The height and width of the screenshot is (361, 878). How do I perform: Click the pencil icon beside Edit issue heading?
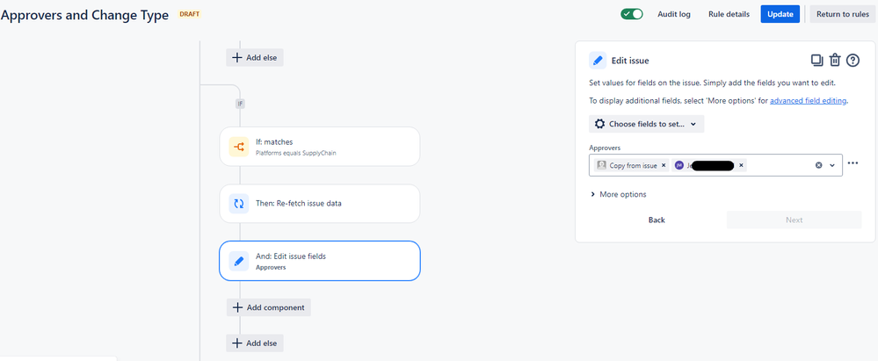pos(599,61)
